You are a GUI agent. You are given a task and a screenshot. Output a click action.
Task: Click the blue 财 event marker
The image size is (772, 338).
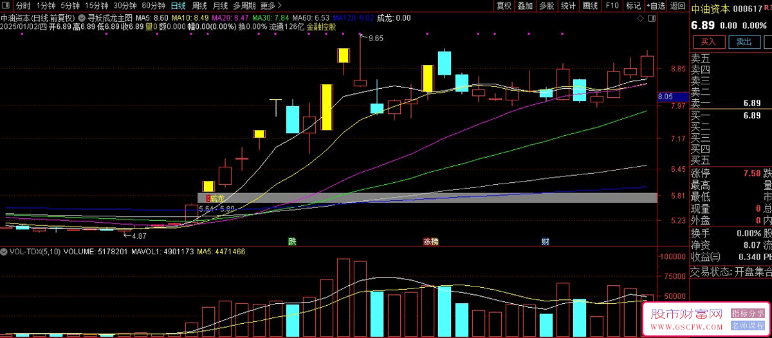pos(545,241)
